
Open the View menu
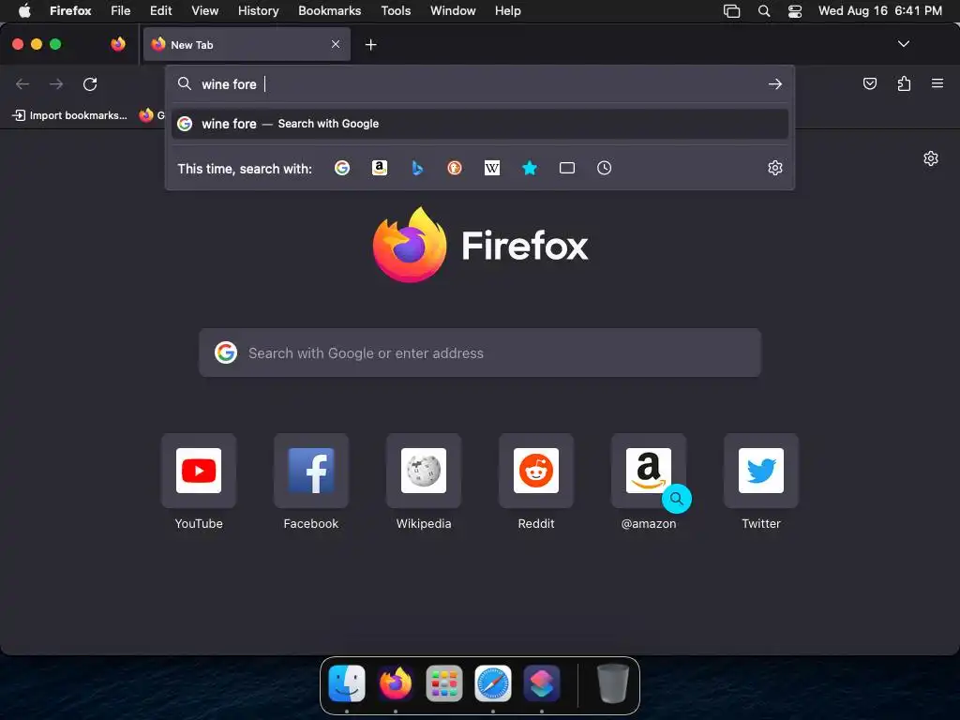coord(204,10)
